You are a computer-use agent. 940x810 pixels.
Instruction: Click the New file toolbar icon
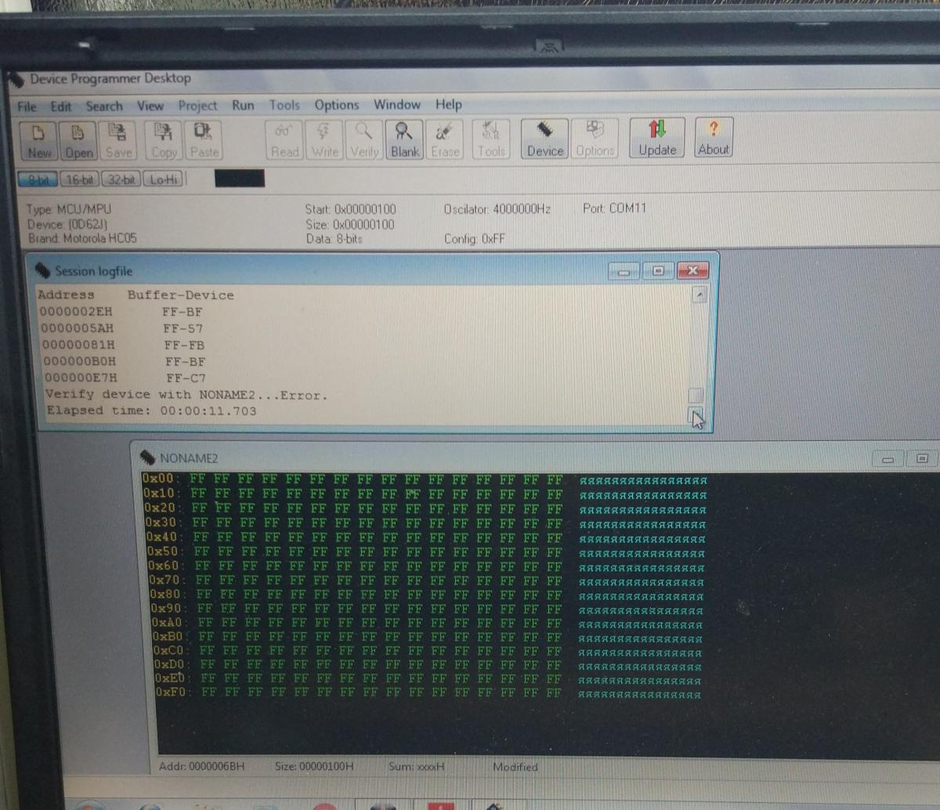39,141
